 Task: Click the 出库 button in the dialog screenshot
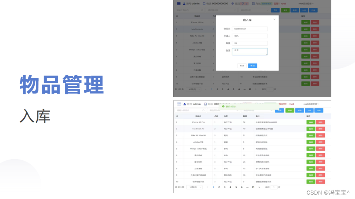tap(313, 10)
